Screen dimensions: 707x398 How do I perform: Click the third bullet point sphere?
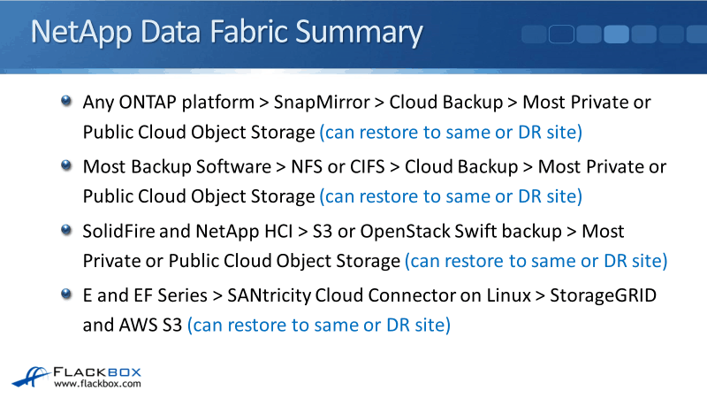67,229
